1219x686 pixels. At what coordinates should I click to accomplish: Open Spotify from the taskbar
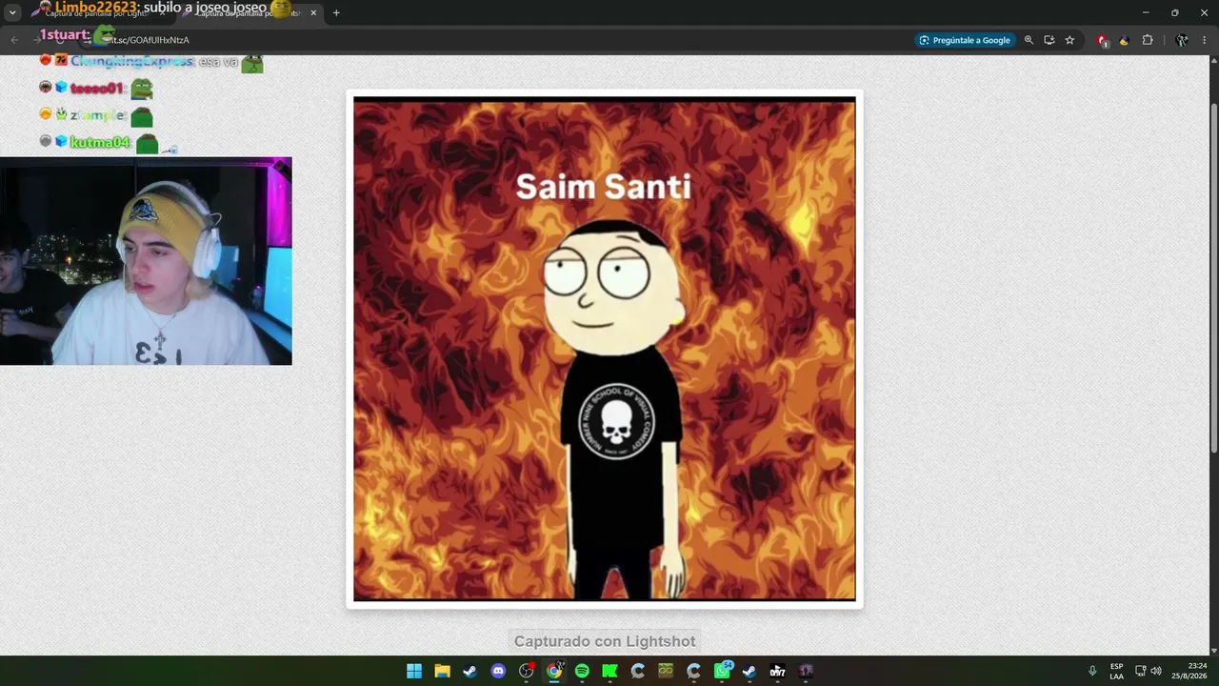click(x=582, y=671)
